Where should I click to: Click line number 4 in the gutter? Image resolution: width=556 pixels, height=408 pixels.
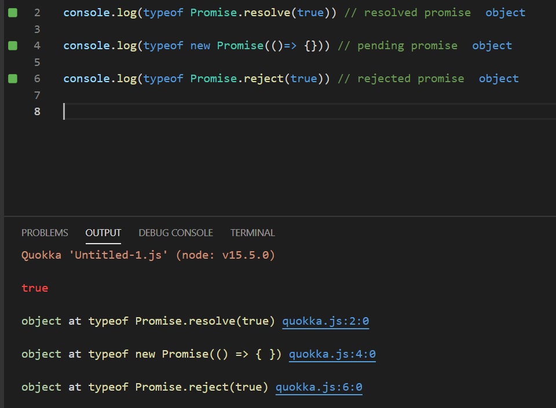click(37, 46)
